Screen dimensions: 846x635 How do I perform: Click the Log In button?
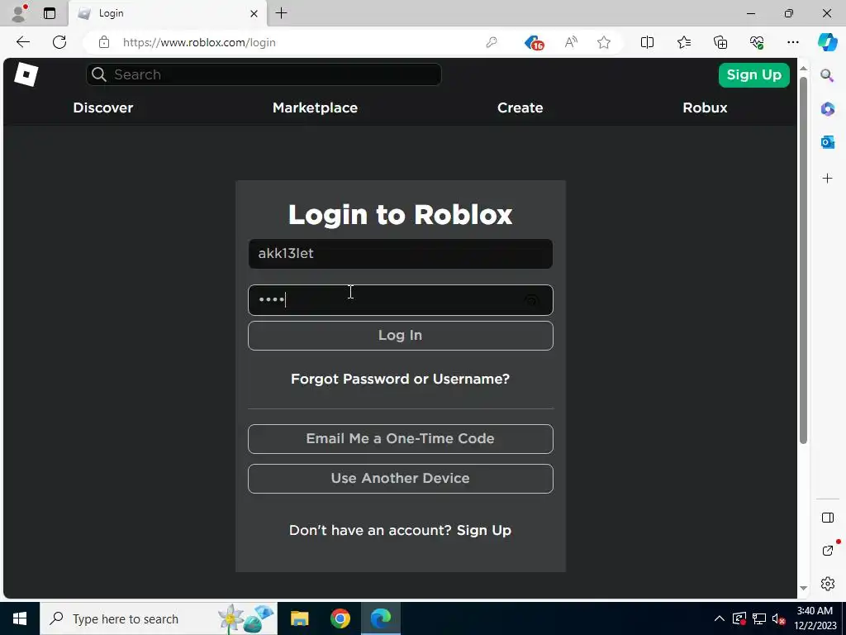click(401, 336)
